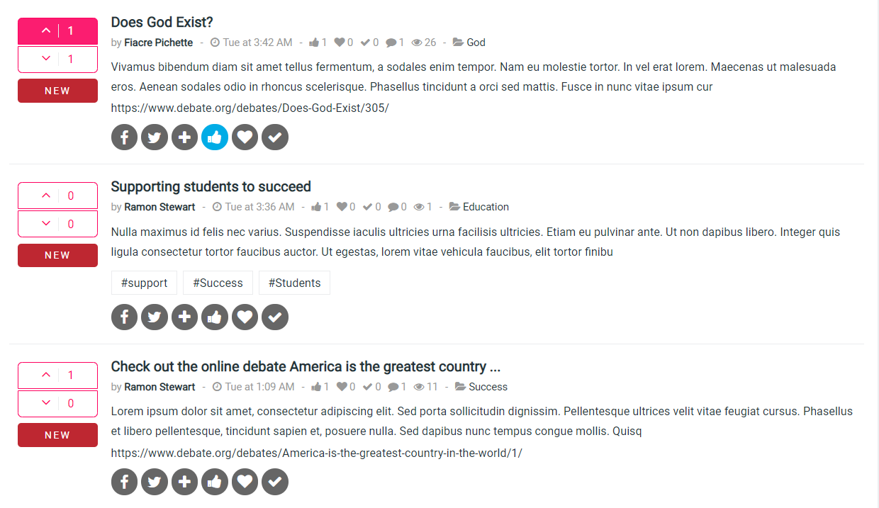
Task: Open the 'Education' category link
Action: click(486, 207)
